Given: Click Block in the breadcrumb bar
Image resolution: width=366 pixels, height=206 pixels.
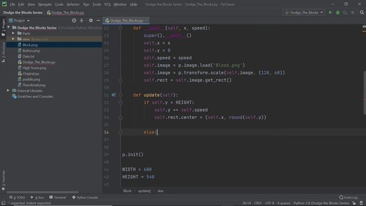Looking at the screenshot, I should tap(127, 191).
